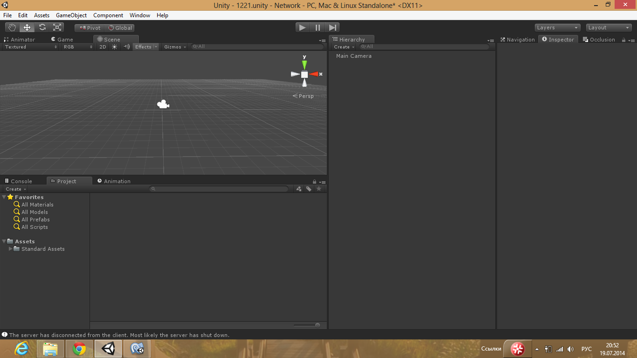Click the Hierarchy search field

tap(424, 47)
